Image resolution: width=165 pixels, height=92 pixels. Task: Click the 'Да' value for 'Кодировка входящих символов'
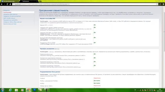[x=95, y=62]
